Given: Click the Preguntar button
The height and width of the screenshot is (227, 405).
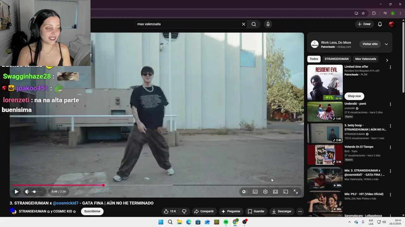Looking at the screenshot, I should pos(231,211).
